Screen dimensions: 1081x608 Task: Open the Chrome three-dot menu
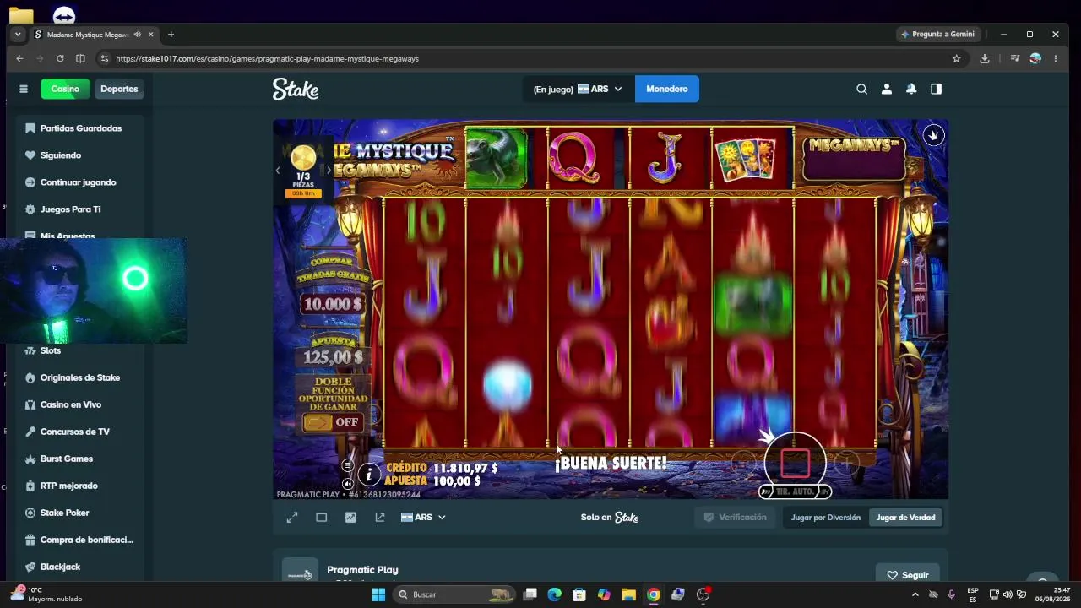click(x=1056, y=58)
